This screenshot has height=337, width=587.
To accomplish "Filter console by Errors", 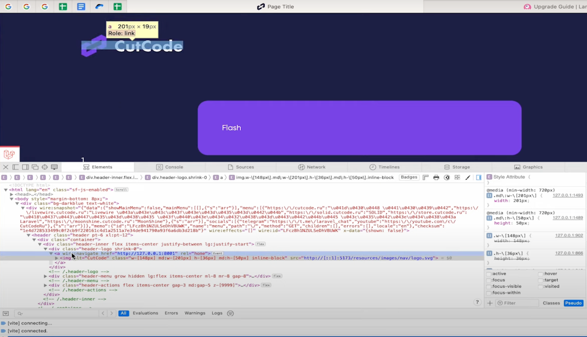I will pos(171,313).
